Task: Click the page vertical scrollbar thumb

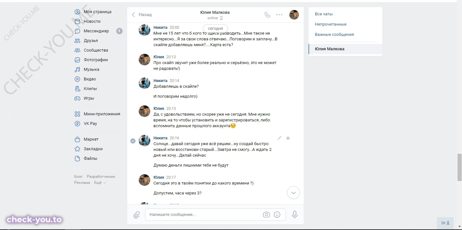Action: coord(459,168)
